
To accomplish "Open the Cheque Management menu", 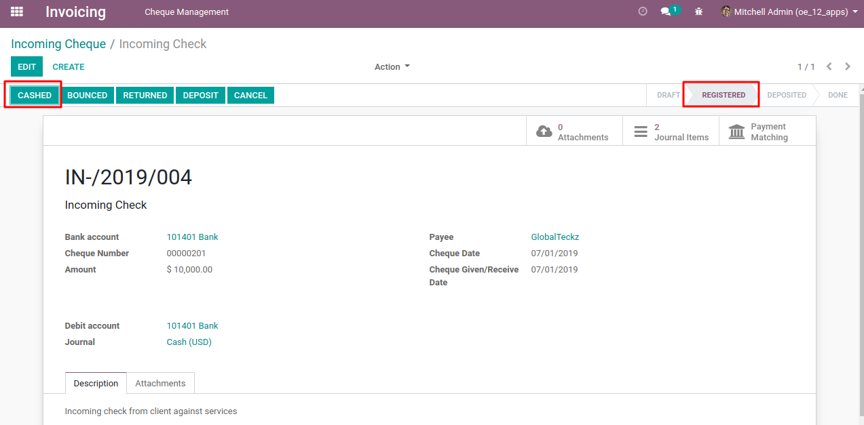I will 187,12.
